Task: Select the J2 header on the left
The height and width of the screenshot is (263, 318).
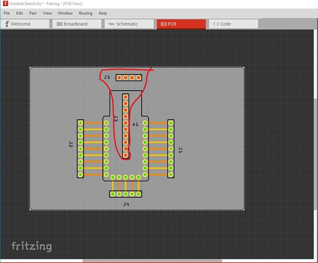Action: (x=81, y=149)
